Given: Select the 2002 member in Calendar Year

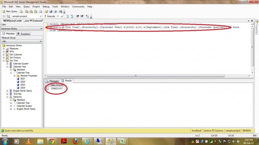Looking at the screenshot, I should (x=23, y=82).
